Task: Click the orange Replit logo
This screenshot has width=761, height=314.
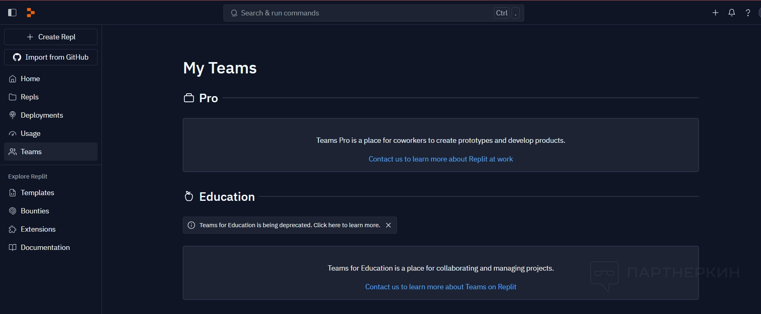Action: [x=30, y=13]
